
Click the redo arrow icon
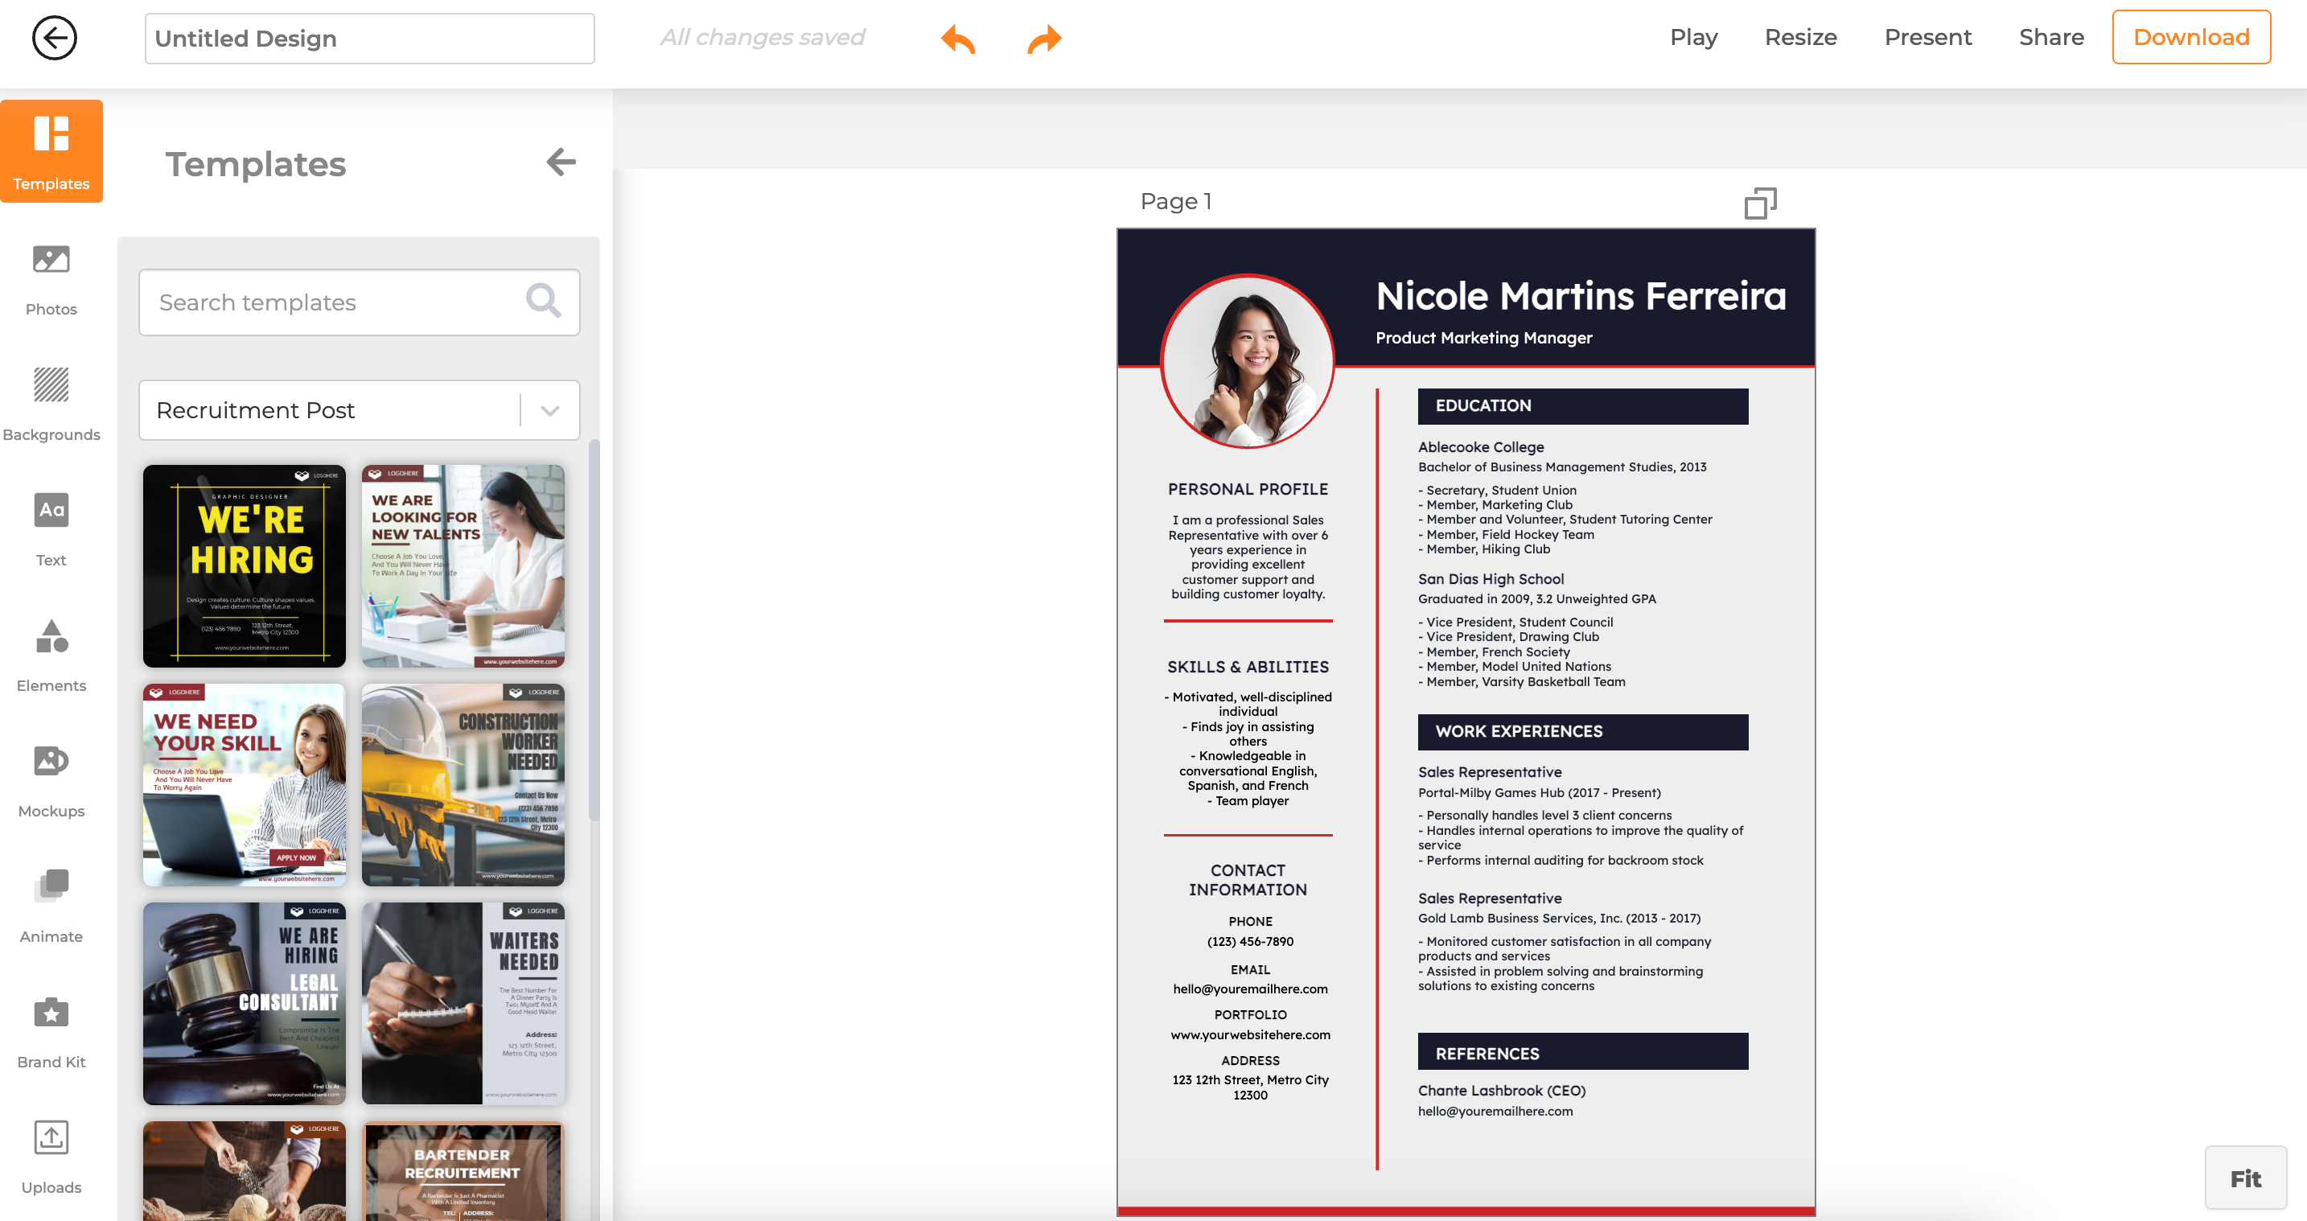[1044, 39]
